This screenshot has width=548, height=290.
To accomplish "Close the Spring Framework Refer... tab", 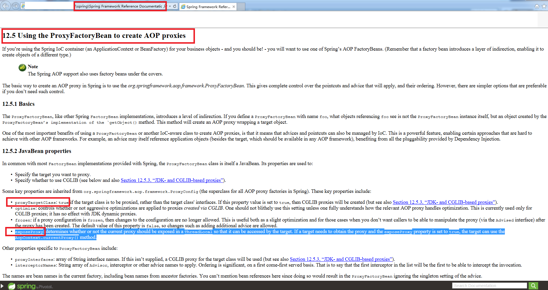I will pos(234,7).
